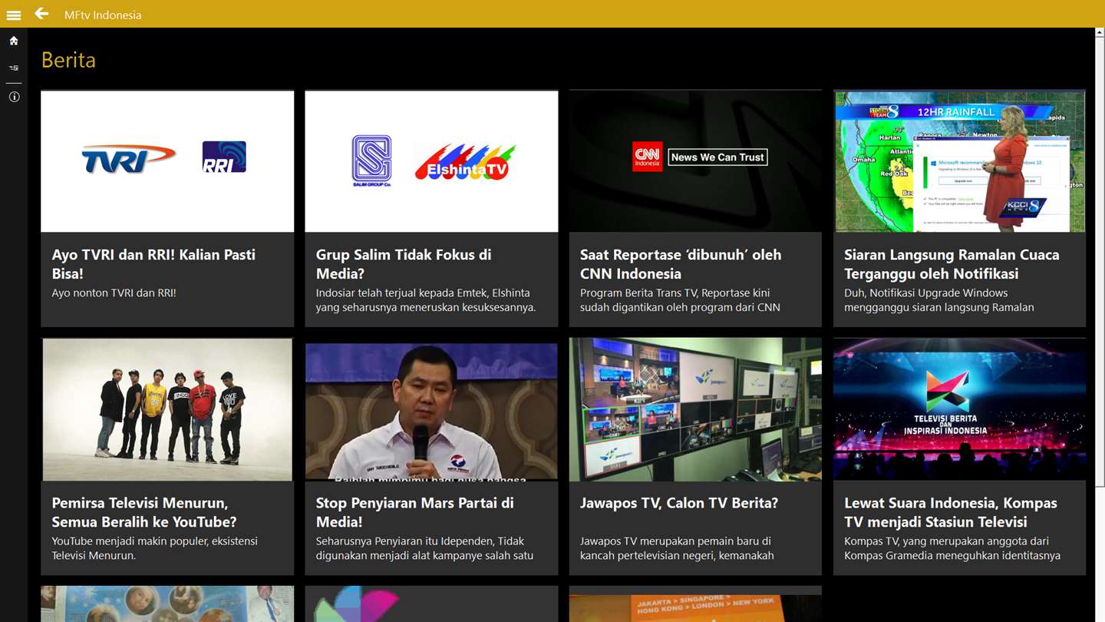Screen dimensions: 1105x622
Task: Open the list sidebar icon
Action: click(14, 68)
